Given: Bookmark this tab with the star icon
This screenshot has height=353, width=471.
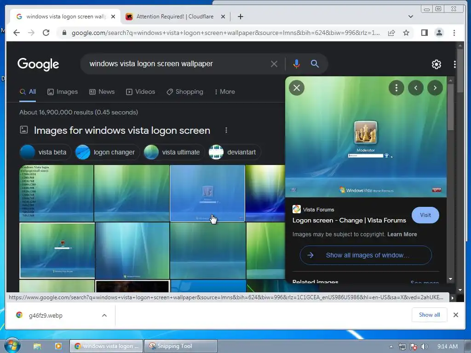Looking at the screenshot, I should [406, 33].
